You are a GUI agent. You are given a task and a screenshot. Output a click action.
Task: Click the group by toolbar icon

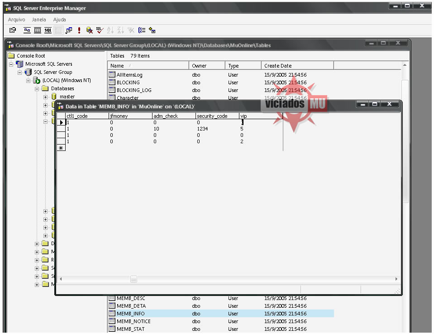pyautogui.click(x=142, y=30)
